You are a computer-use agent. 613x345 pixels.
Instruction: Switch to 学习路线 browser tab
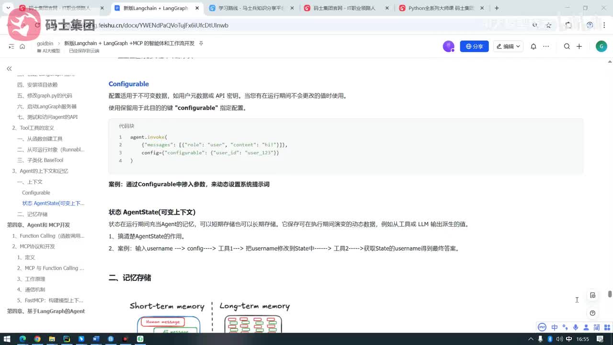(x=252, y=8)
